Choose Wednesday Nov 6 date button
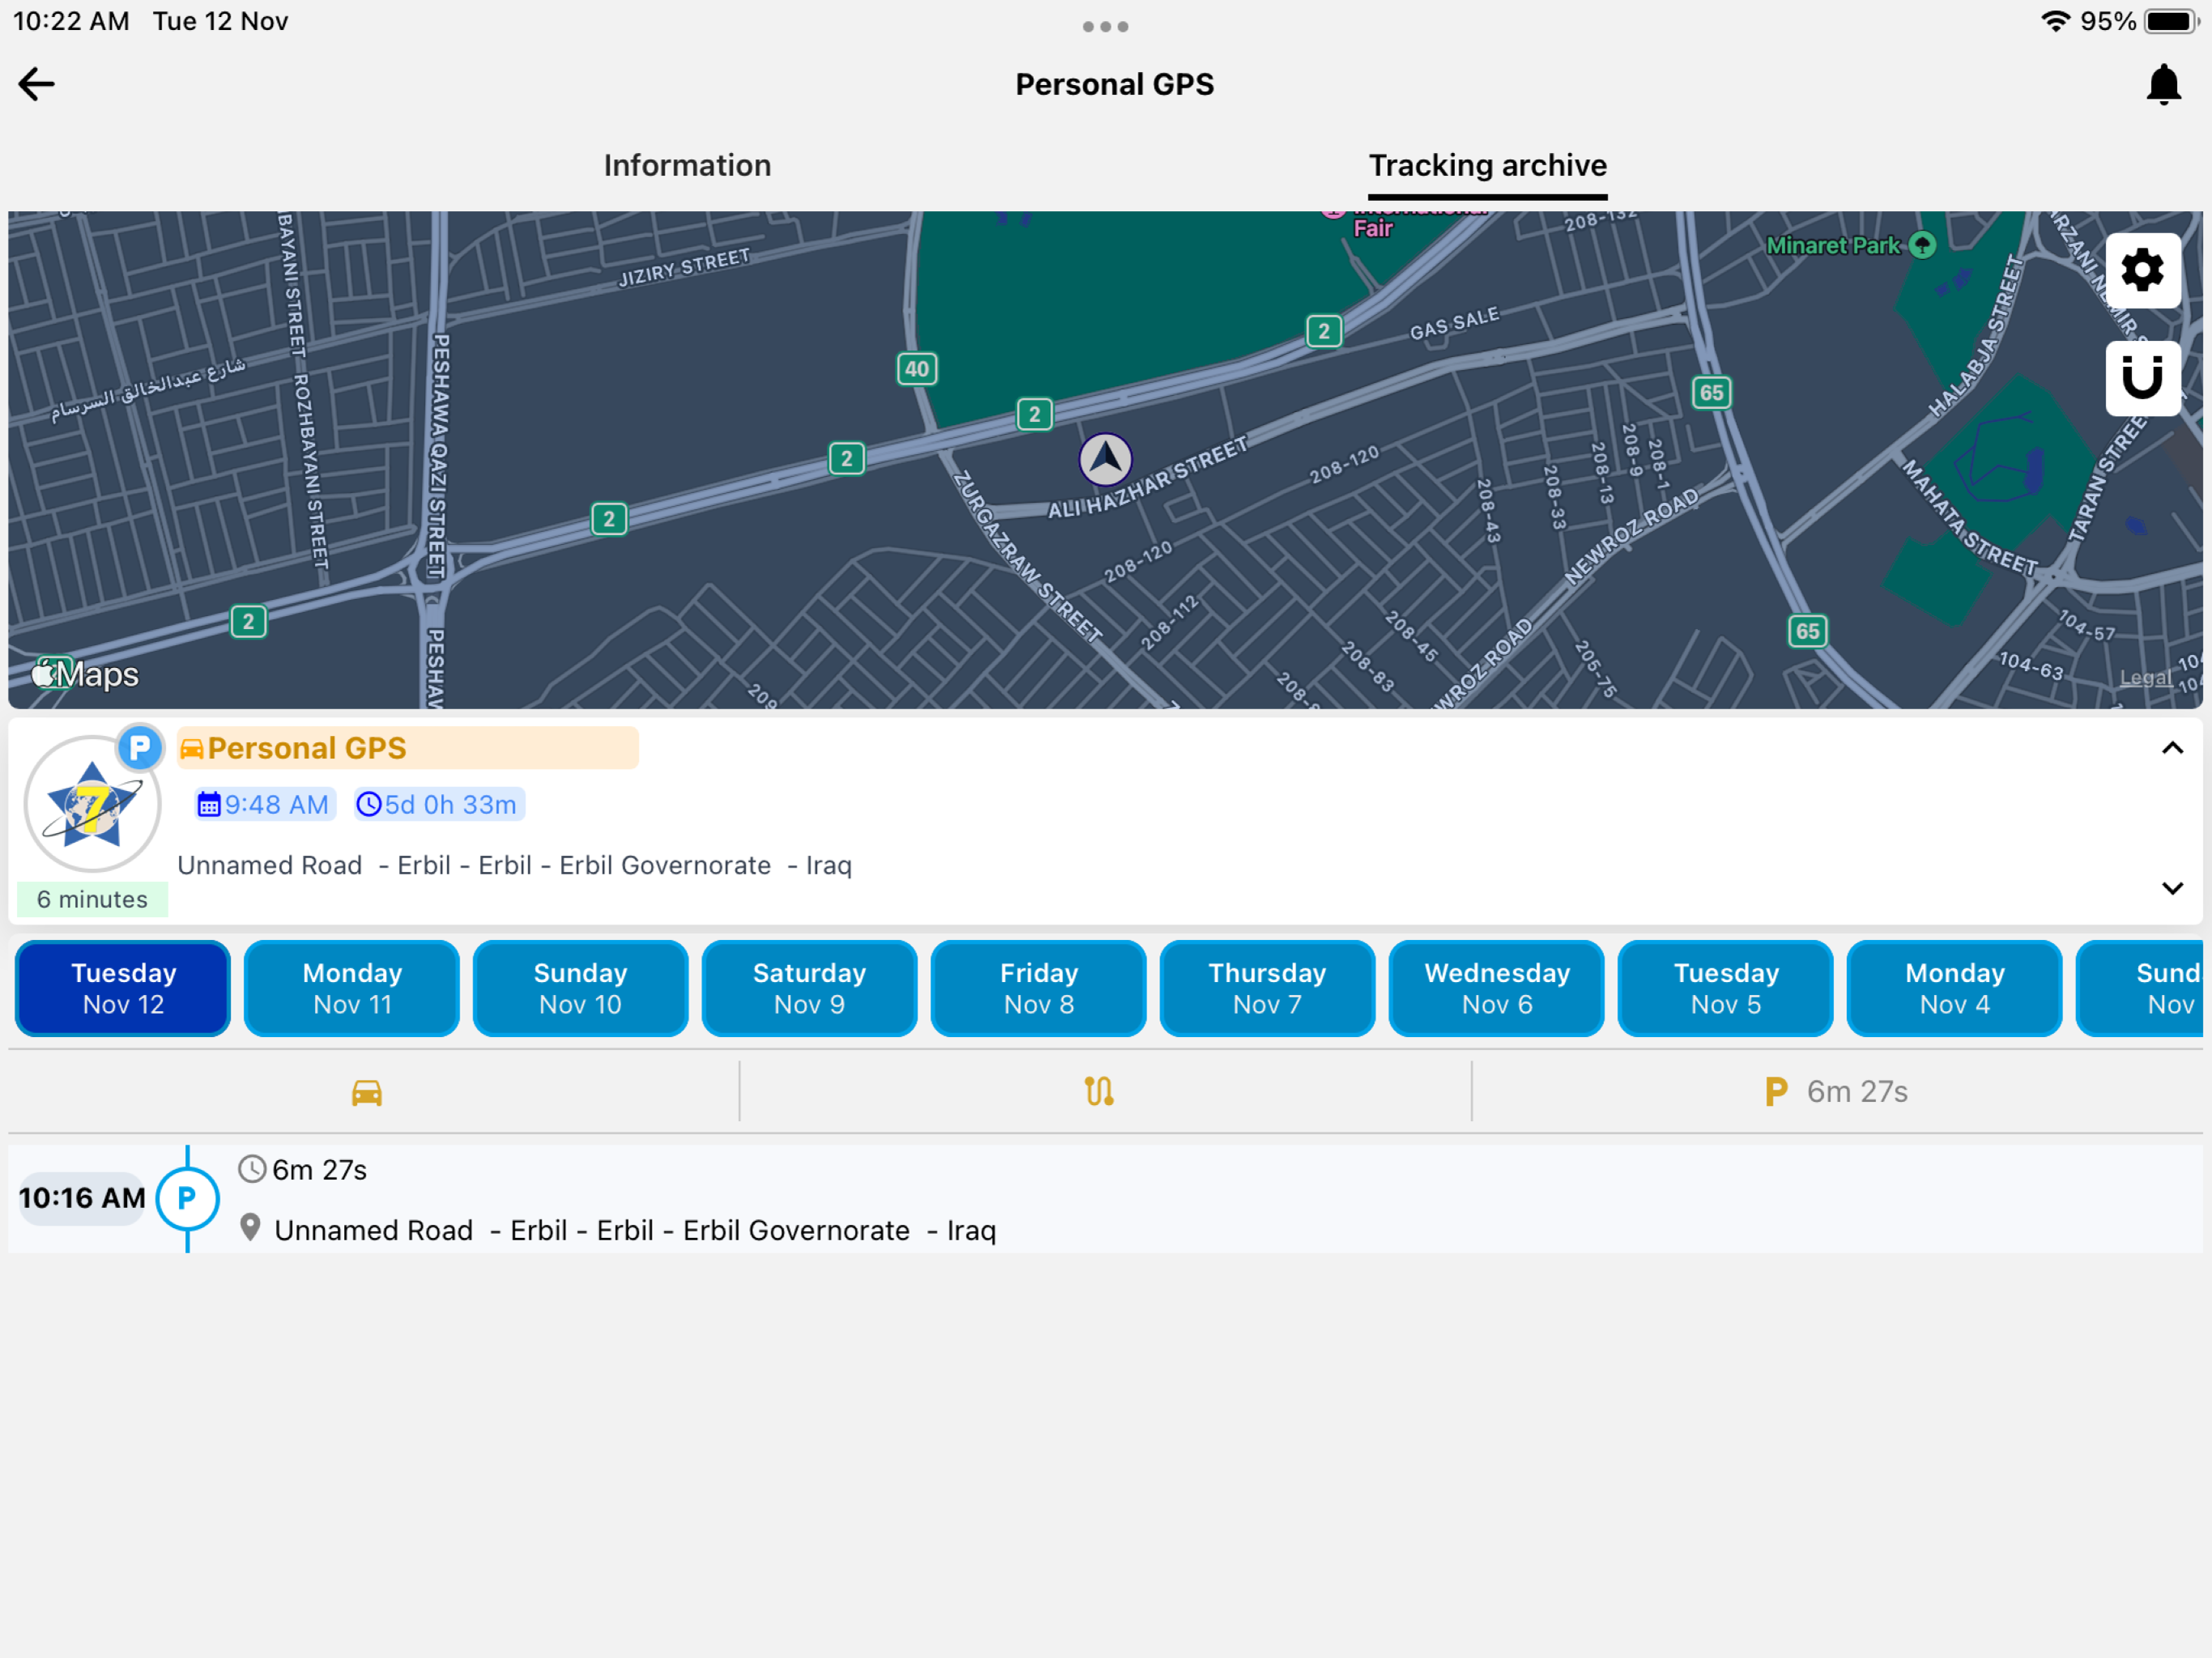2212x1658 pixels. point(1497,988)
